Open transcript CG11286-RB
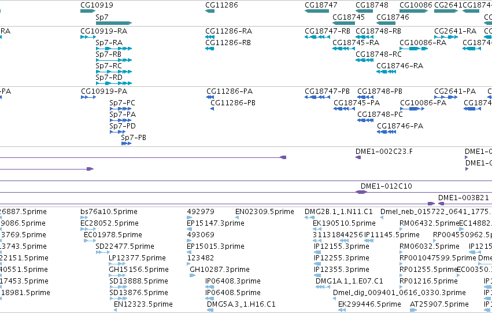This screenshot has width=492, height=313. click(228, 42)
